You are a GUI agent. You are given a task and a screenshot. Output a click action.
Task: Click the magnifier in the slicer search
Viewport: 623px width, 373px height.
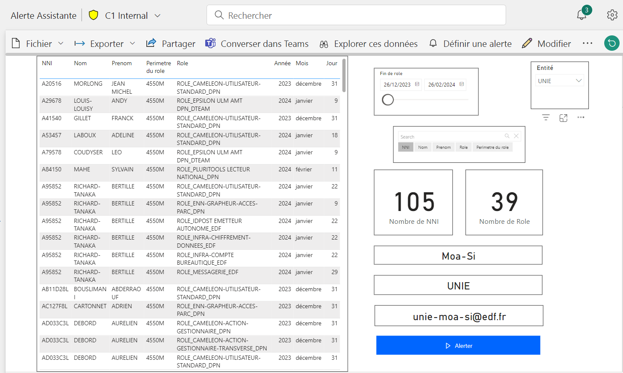pyautogui.click(x=507, y=136)
